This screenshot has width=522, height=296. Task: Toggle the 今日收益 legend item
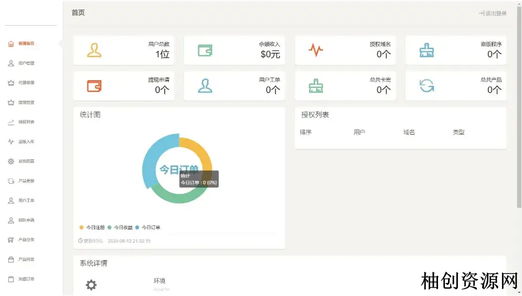[120, 227]
